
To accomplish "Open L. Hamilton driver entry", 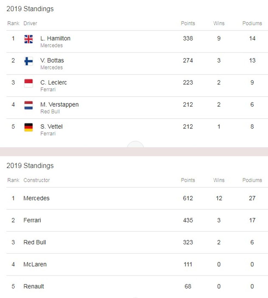I will pos(55,39).
